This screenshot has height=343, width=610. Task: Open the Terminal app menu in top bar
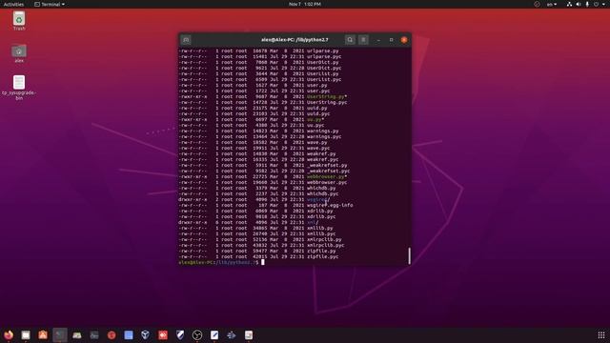[x=50, y=4]
